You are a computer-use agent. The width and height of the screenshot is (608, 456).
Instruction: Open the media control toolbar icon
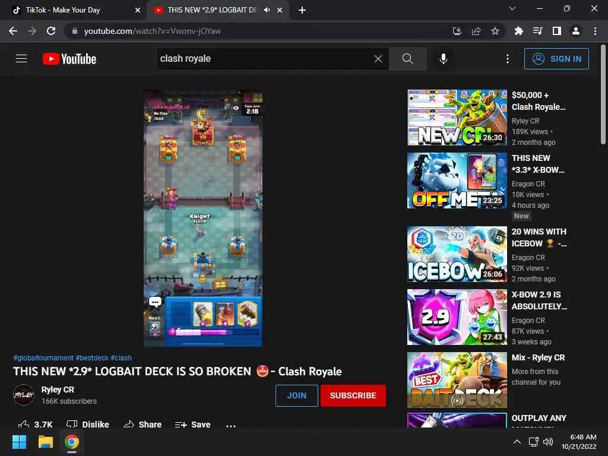tap(537, 31)
